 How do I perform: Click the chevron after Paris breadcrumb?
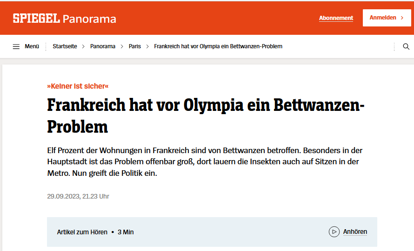pos(147,46)
